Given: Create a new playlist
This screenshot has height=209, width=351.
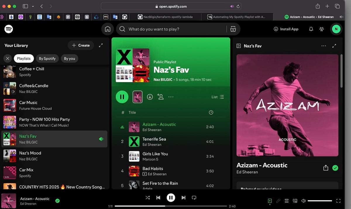Looking at the screenshot, I should click(x=81, y=45).
